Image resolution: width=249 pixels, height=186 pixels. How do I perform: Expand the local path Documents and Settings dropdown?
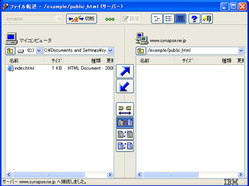111,51
